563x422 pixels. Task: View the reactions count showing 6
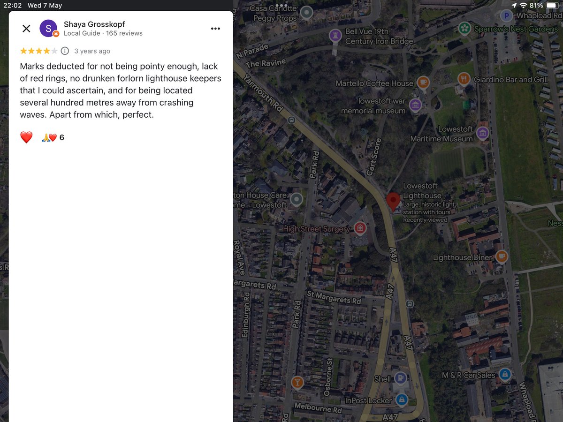(53, 137)
